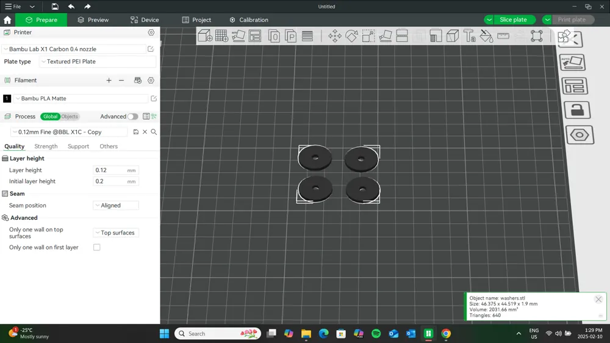Open Only one wall on top surfaces dropdown
This screenshot has height=343, width=610.
[x=116, y=233]
